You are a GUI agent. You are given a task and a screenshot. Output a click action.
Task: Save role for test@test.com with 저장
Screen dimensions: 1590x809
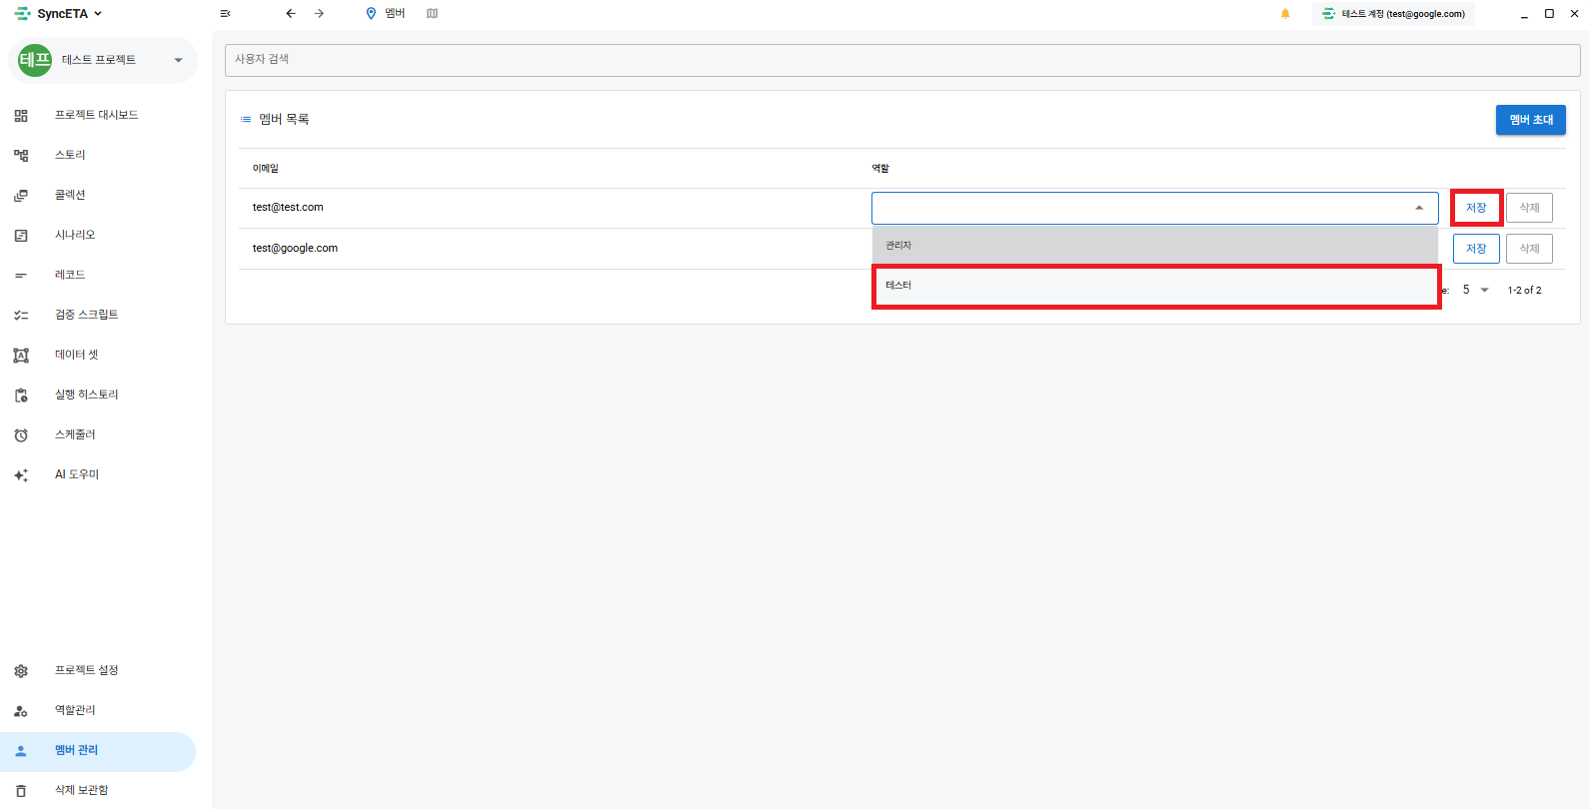(1476, 208)
